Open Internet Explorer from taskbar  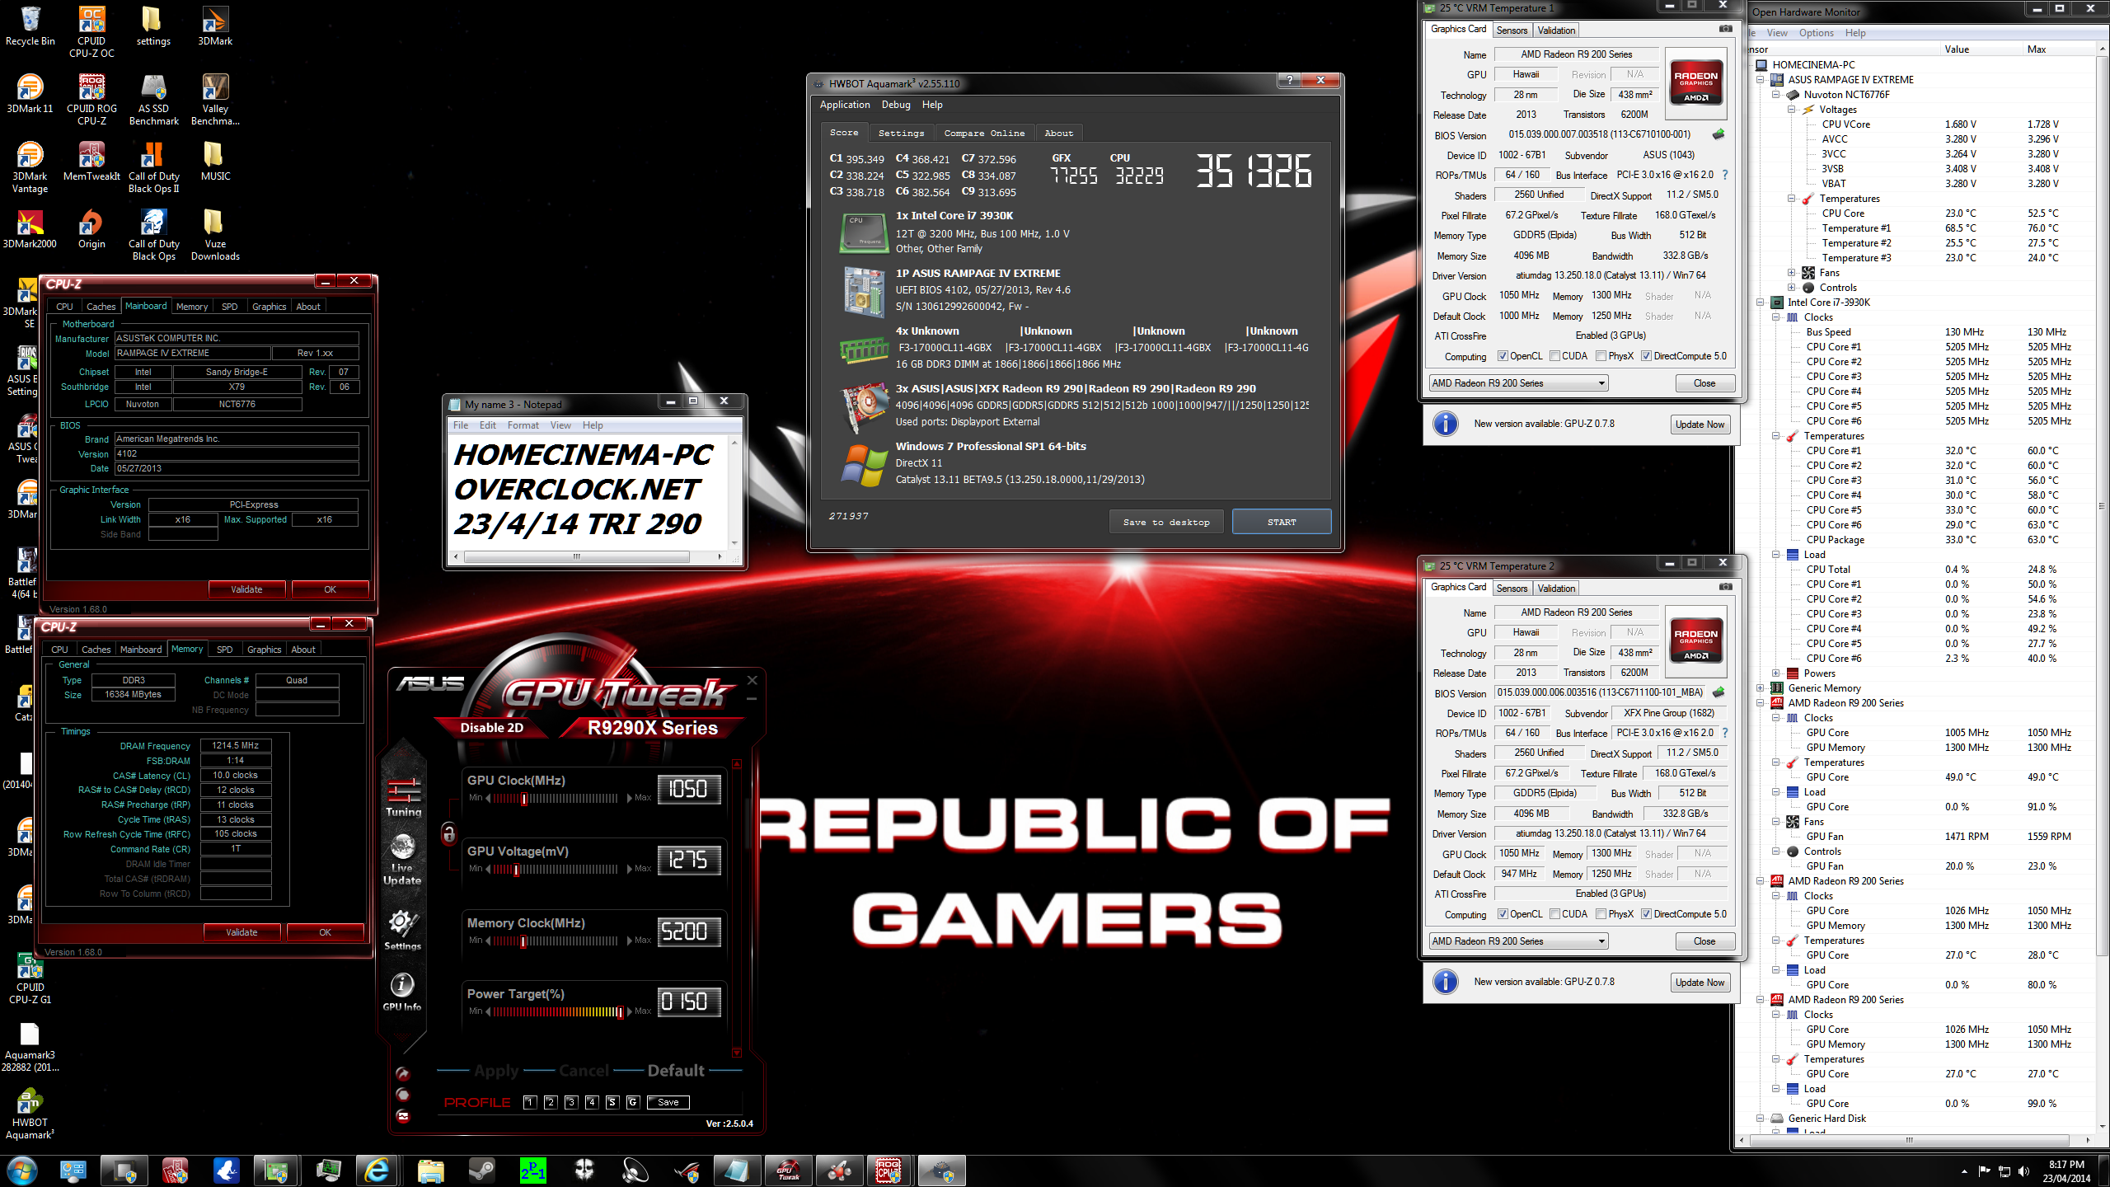pos(377,1171)
